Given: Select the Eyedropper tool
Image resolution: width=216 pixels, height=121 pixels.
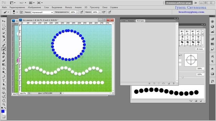Looking at the screenshot, I should [x=4, y=41].
